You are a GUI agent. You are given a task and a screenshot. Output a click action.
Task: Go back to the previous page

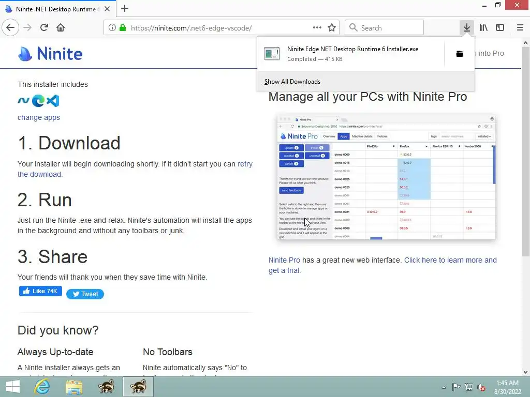pos(10,28)
